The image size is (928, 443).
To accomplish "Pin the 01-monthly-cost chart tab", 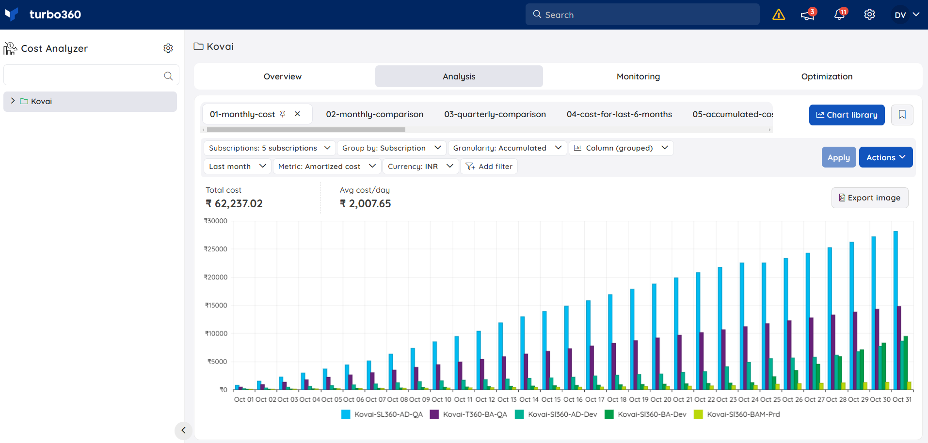I will [x=283, y=114].
